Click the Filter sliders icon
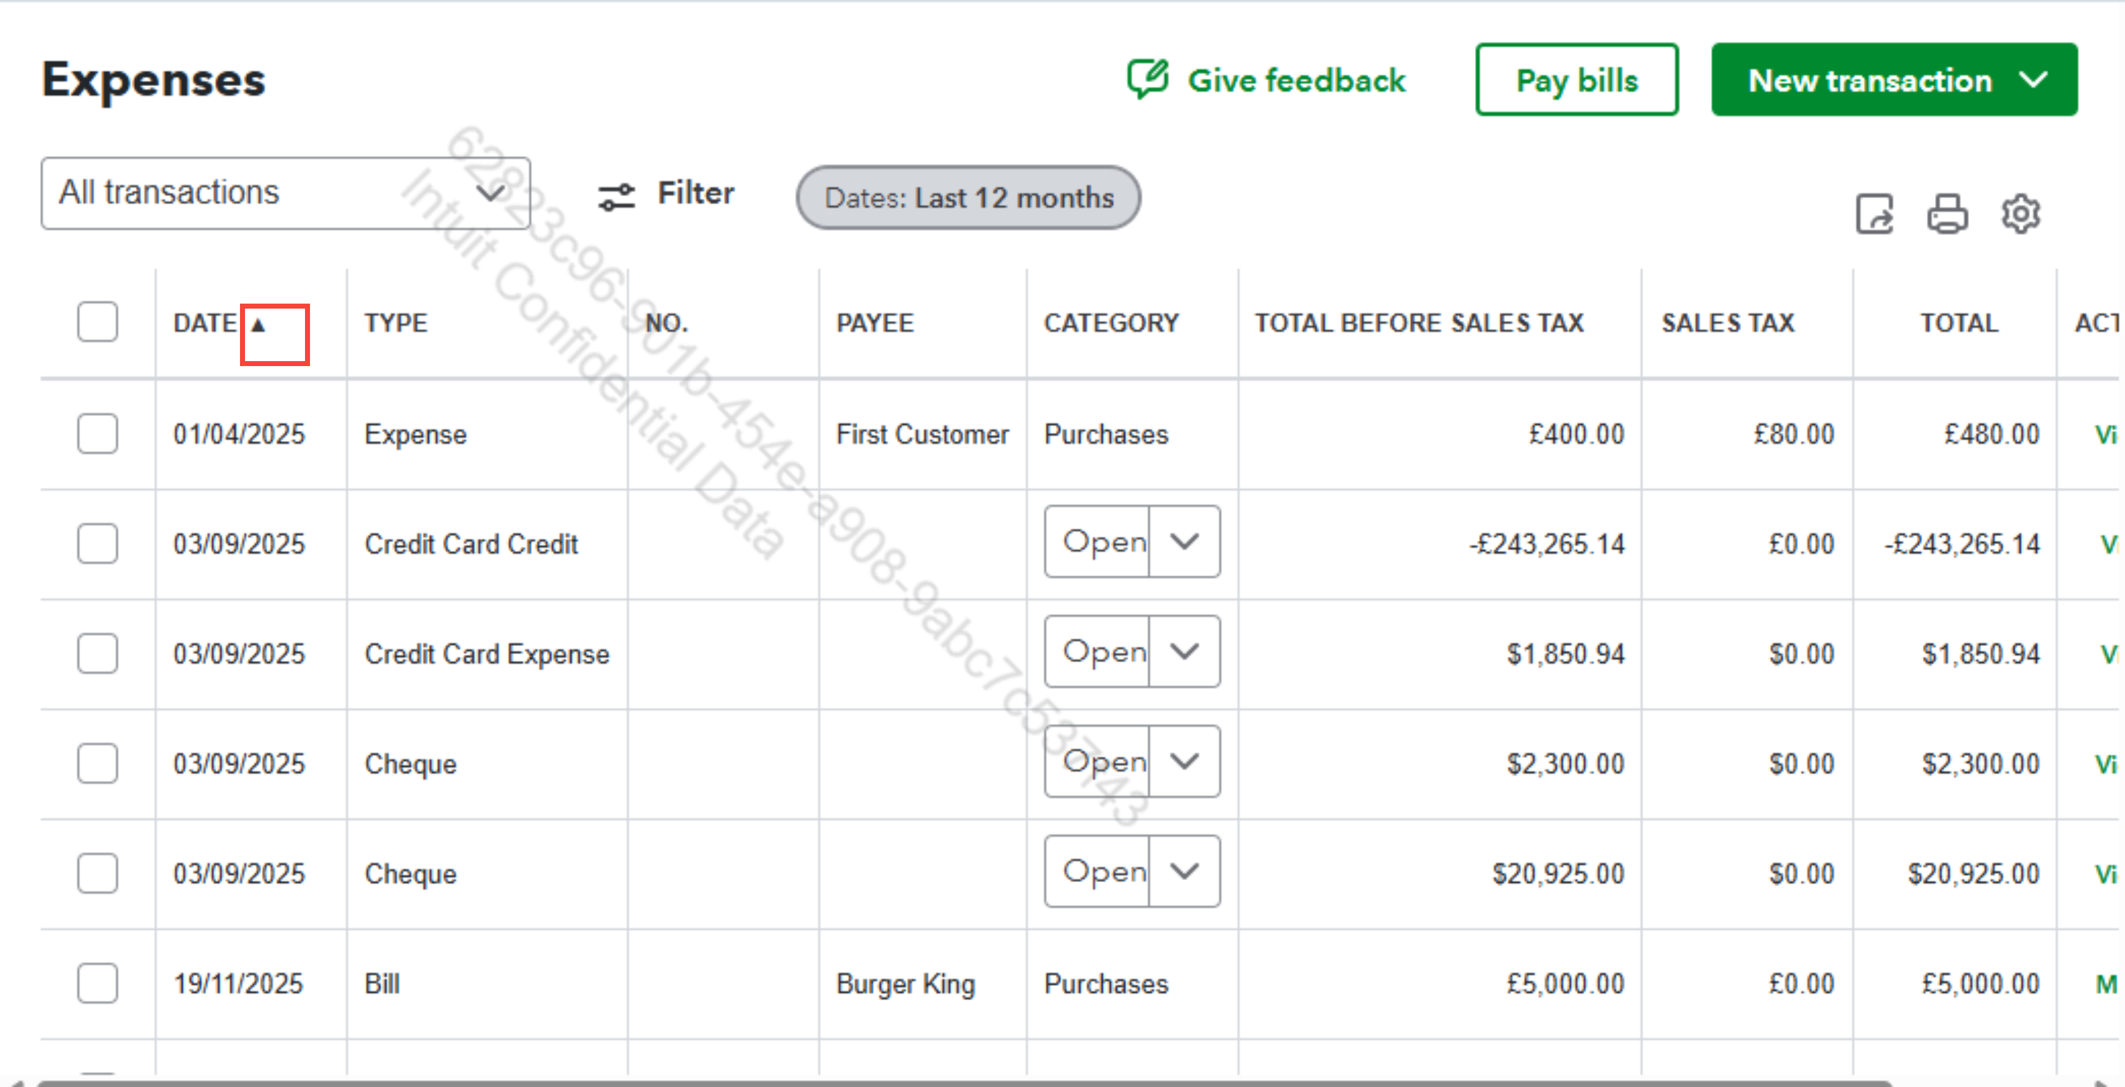The width and height of the screenshot is (2125, 1087). tap(616, 196)
